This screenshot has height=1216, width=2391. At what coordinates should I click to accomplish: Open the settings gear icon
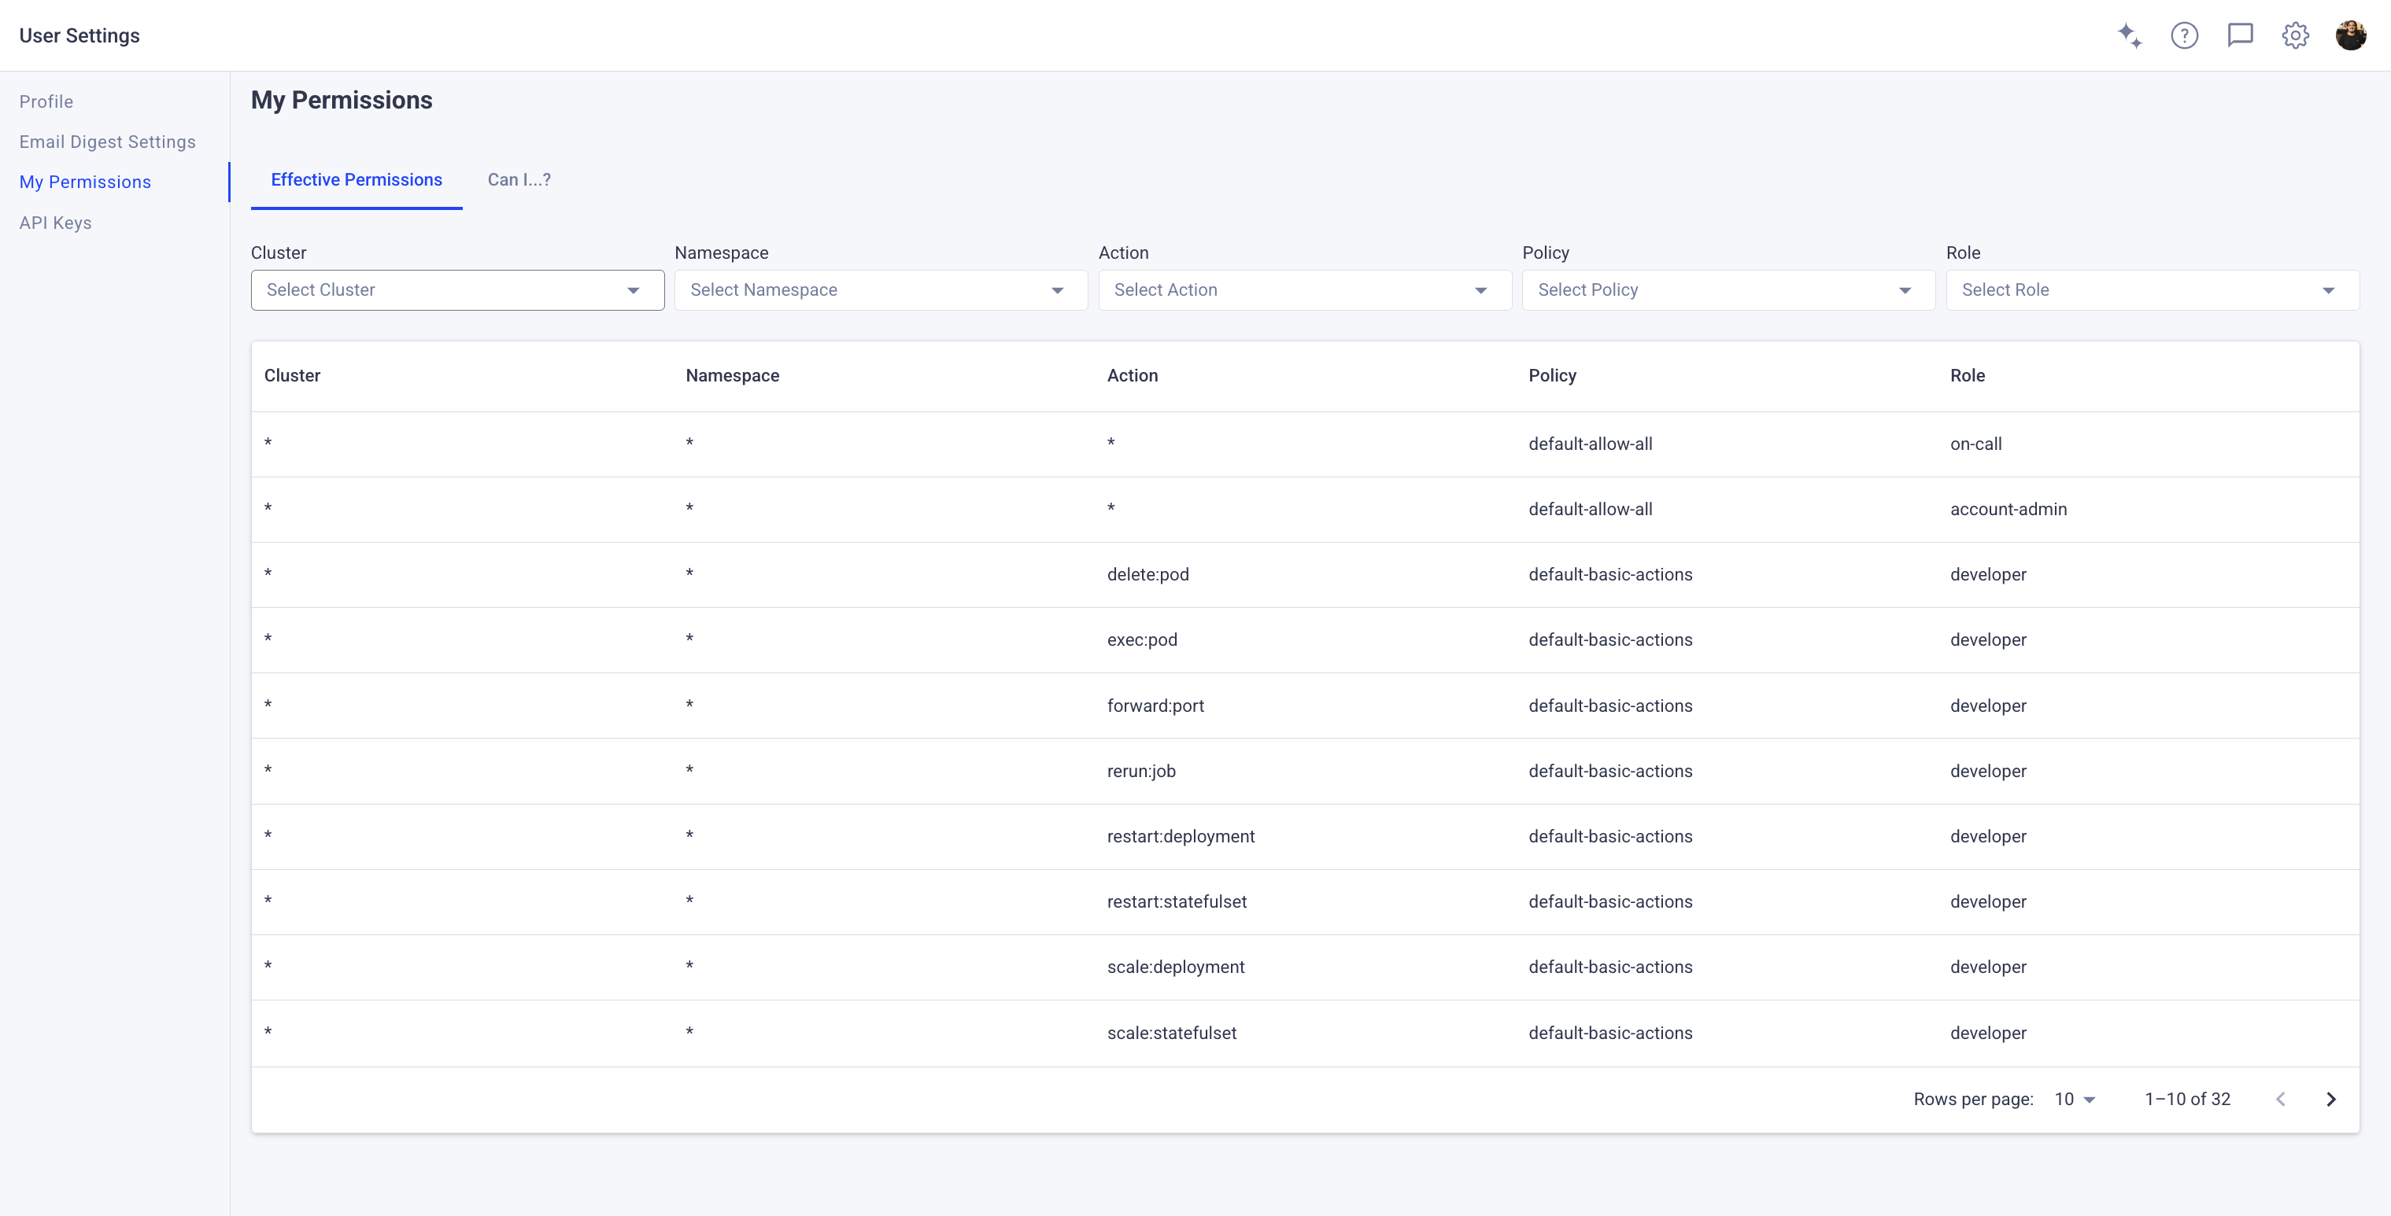(2296, 36)
